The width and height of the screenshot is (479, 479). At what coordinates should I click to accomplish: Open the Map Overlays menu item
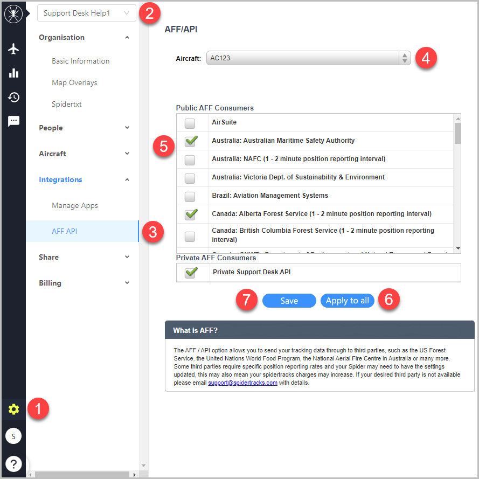74,82
